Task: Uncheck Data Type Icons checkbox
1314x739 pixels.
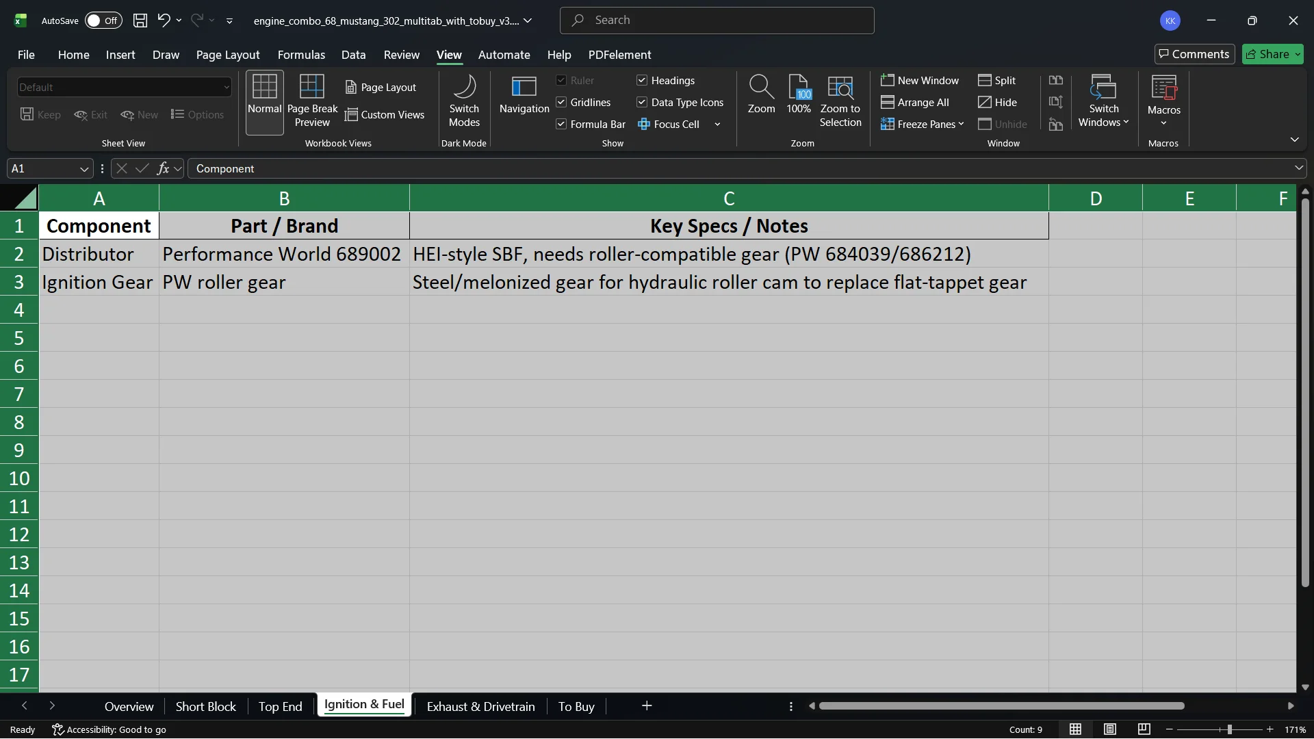Action: click(642, 103)
